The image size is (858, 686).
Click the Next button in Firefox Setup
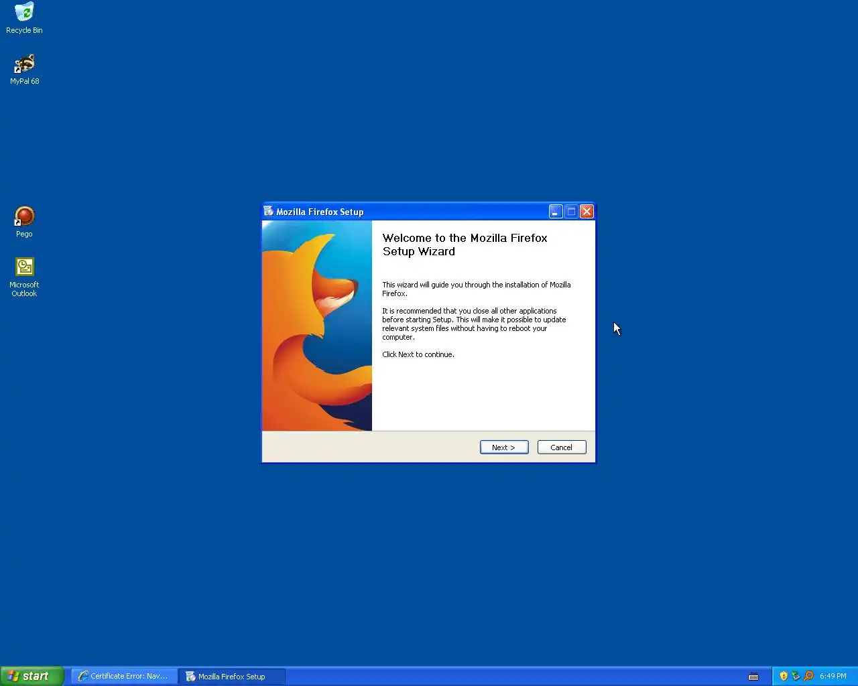click(x=504, y=448)
